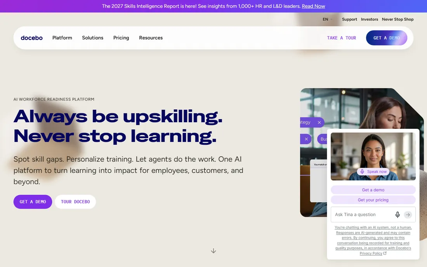Visit the Never Stop Shop link
The width and height of the screenshot is (427, 267).
click(397, 19)
